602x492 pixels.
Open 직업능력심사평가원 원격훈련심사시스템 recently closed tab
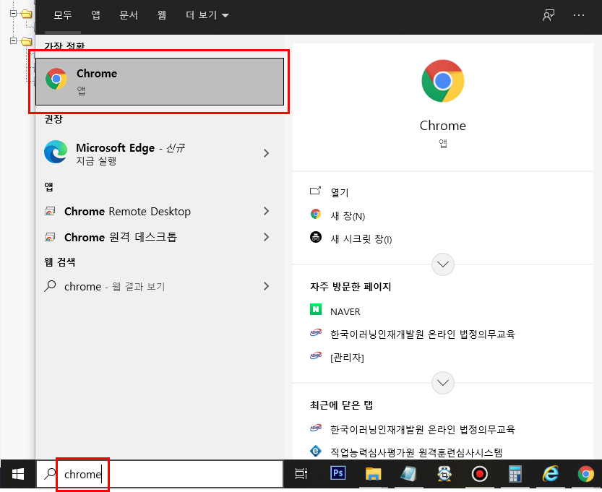point(416,453)
